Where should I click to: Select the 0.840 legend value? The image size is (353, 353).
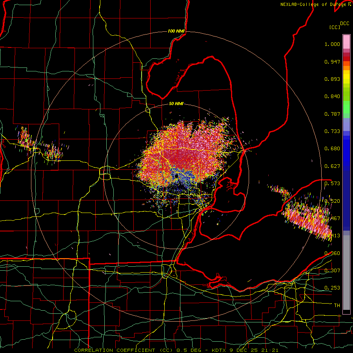[x=332, y=96]
